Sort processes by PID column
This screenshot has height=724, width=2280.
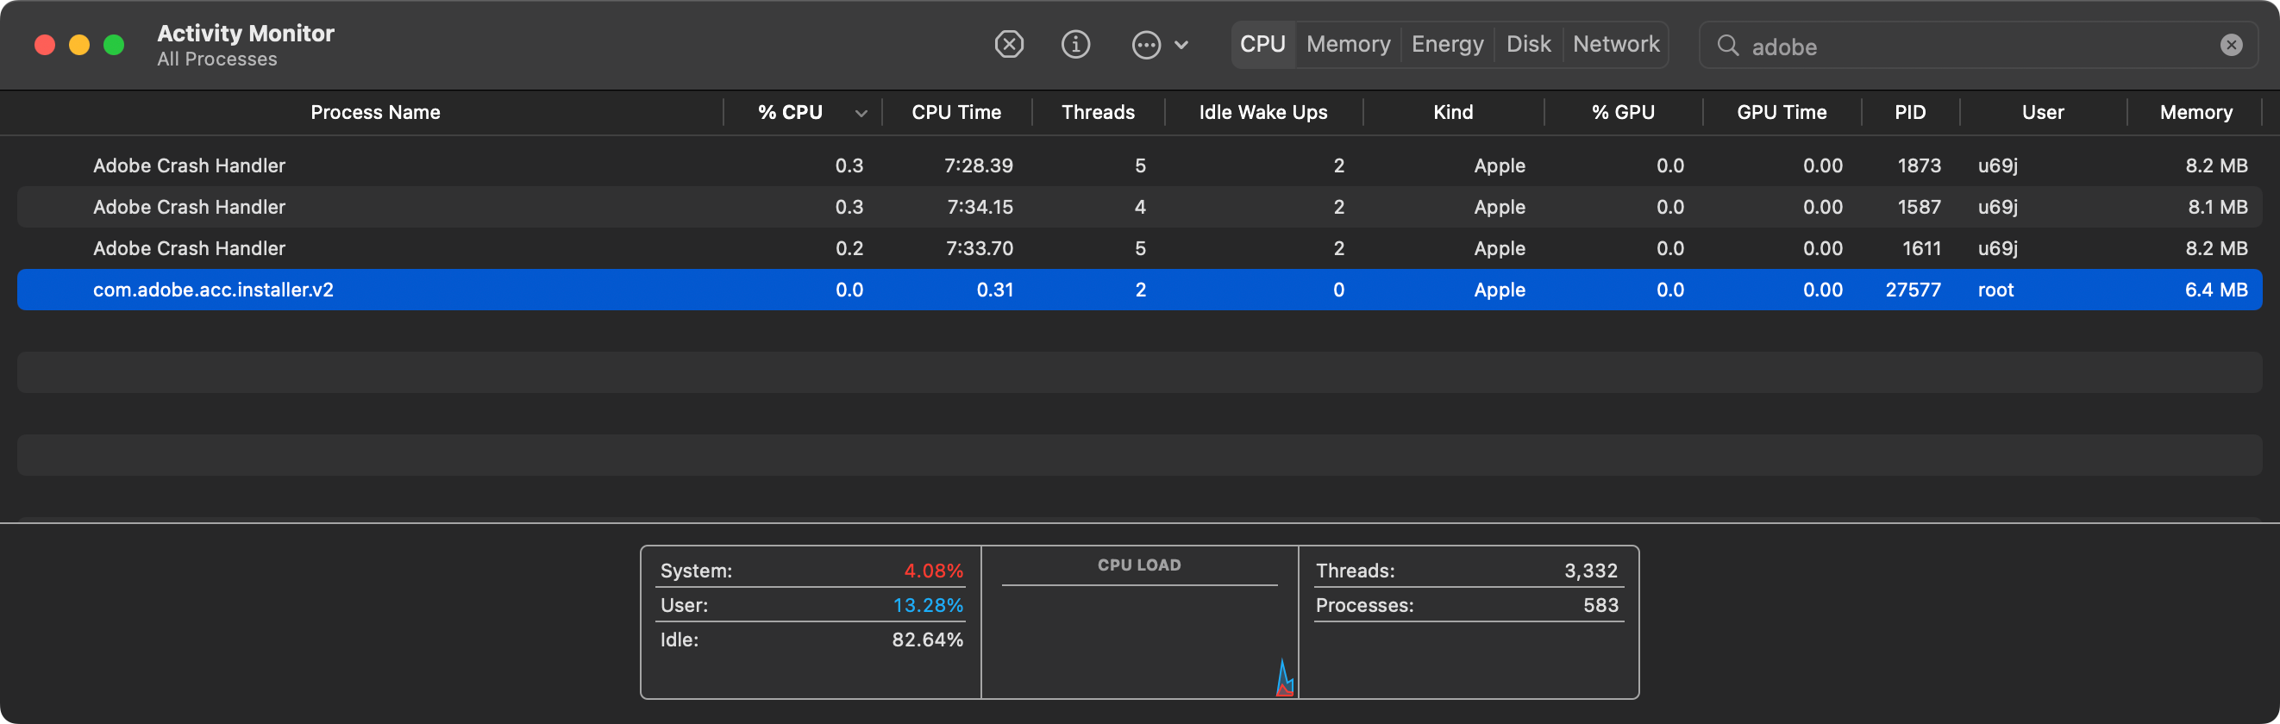(x=1910, y=112)
